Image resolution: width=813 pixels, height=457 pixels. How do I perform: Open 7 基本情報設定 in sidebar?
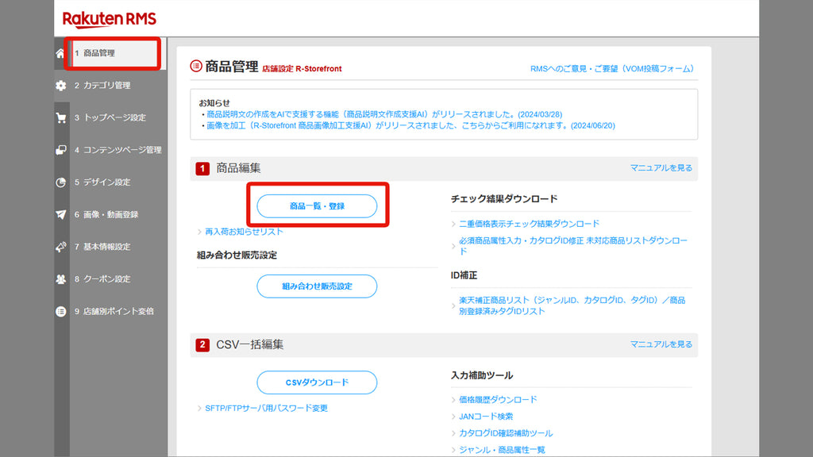pos(102,247)
